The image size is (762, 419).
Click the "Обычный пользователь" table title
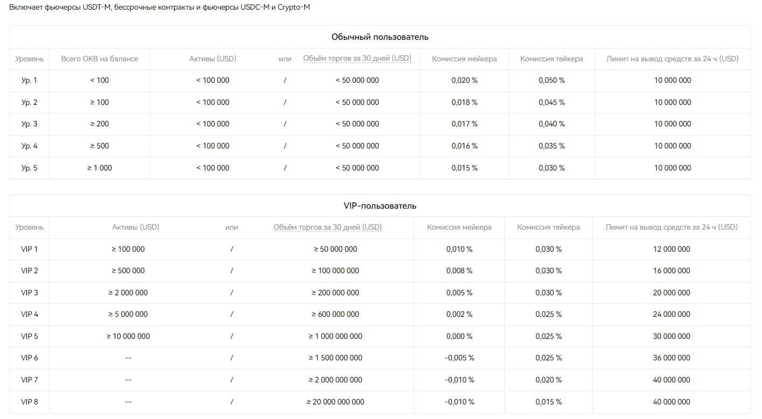click(380, 37)
